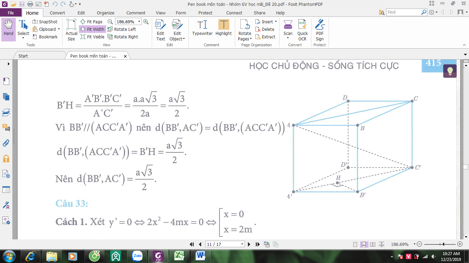This screenshot has width=469, height=263.
Task: Choose Fit Page view
Action: coord(91,22)
